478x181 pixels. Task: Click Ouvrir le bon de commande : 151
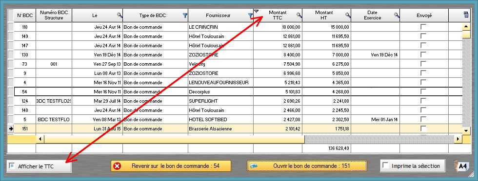coord(307,166)
